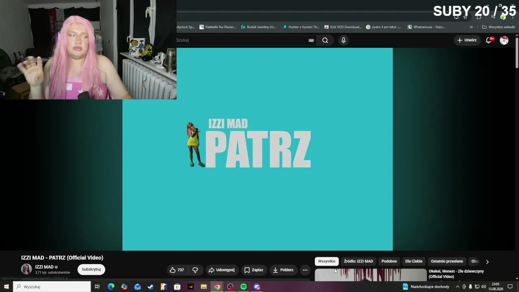519x292 pixels.
Task: Open the taskbar microphone tray icon
Action: (x=470, y=287)
